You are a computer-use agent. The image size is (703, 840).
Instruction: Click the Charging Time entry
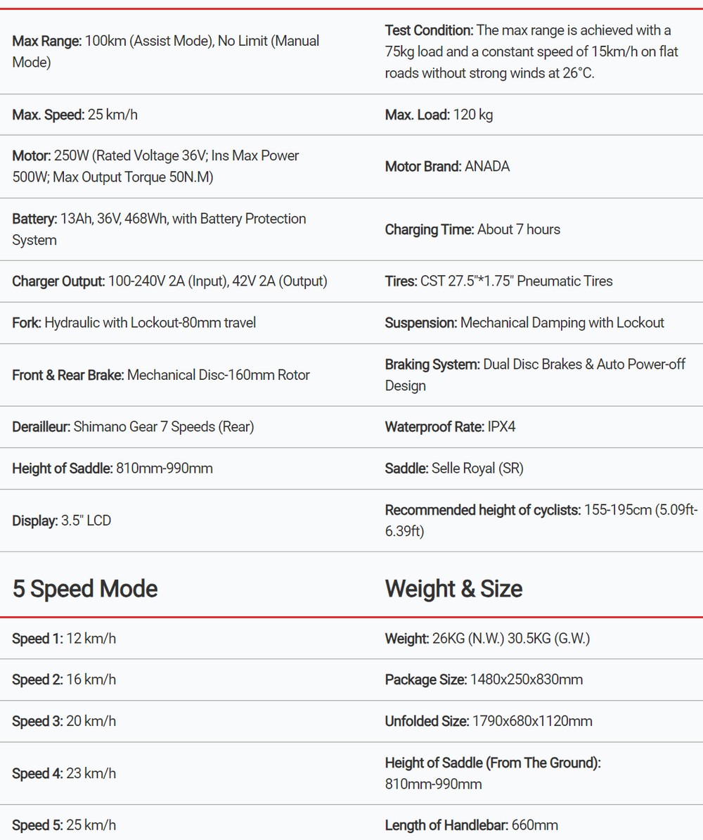point(472,229)
